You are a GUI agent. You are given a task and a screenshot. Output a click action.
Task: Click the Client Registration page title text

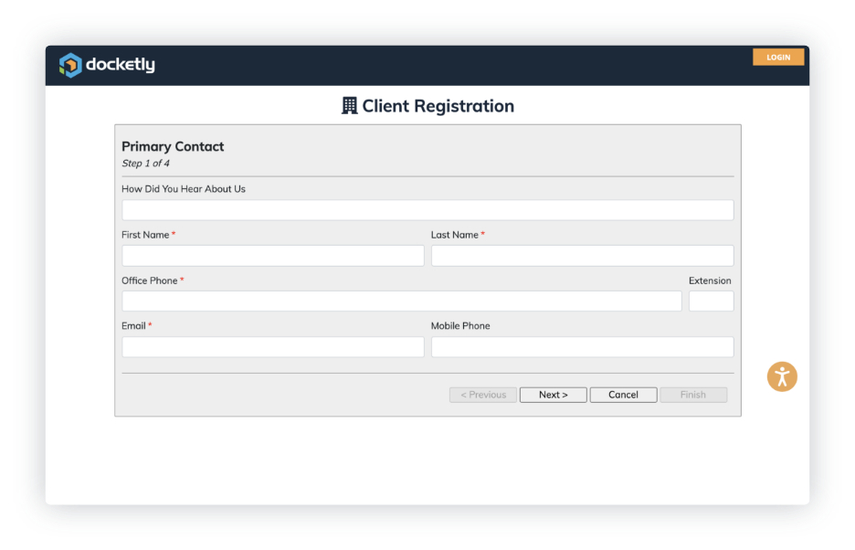click(438, 106)
